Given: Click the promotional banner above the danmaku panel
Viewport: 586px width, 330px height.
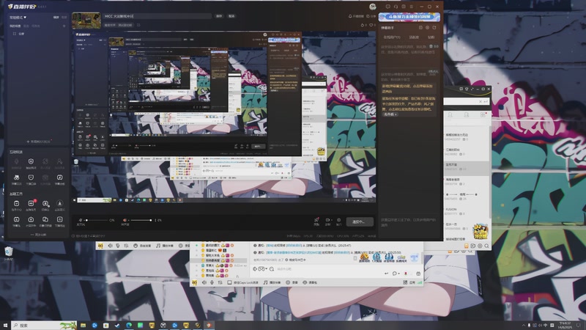Looking at the screenshot, I should (x=409, y=17).
